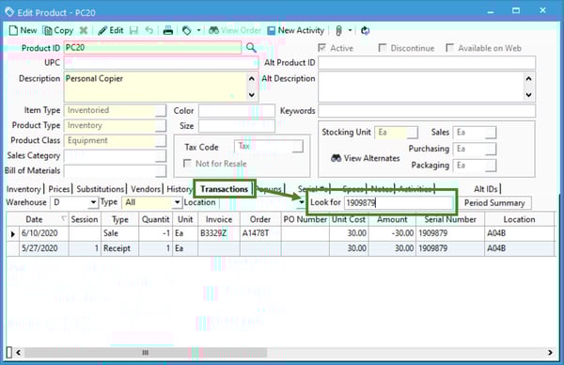Click the Color input field
Screen dimensions: 564x365
237,111
